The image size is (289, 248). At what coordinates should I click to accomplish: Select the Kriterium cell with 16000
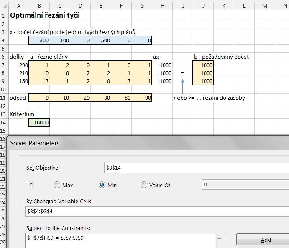pos(39,122)
